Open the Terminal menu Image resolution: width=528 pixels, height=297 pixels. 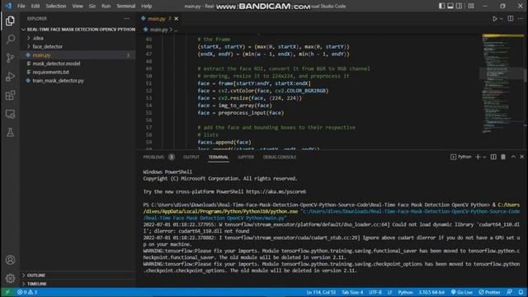click(125, 6)
